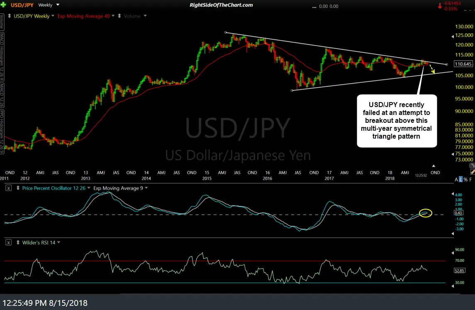Click the lower RSI scale marker below 30.00
Screen dimensions: 475x310
[x=453, y=286]
